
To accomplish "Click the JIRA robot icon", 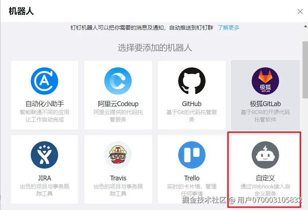I will (44, 155).
